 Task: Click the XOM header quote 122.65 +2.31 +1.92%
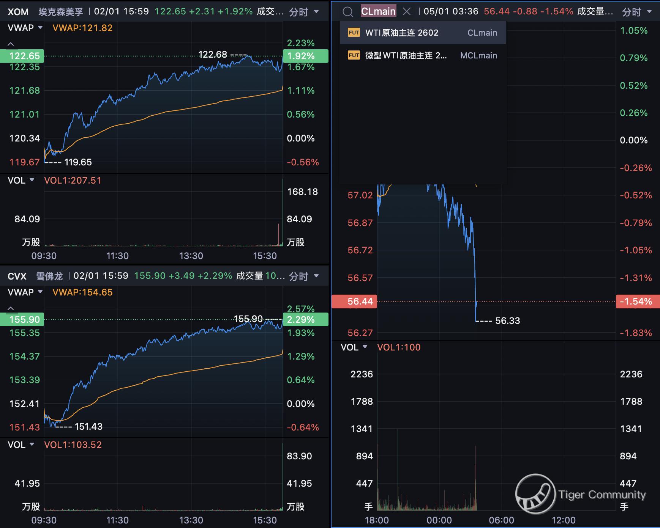pyautogui.click(x=204, y=11)
